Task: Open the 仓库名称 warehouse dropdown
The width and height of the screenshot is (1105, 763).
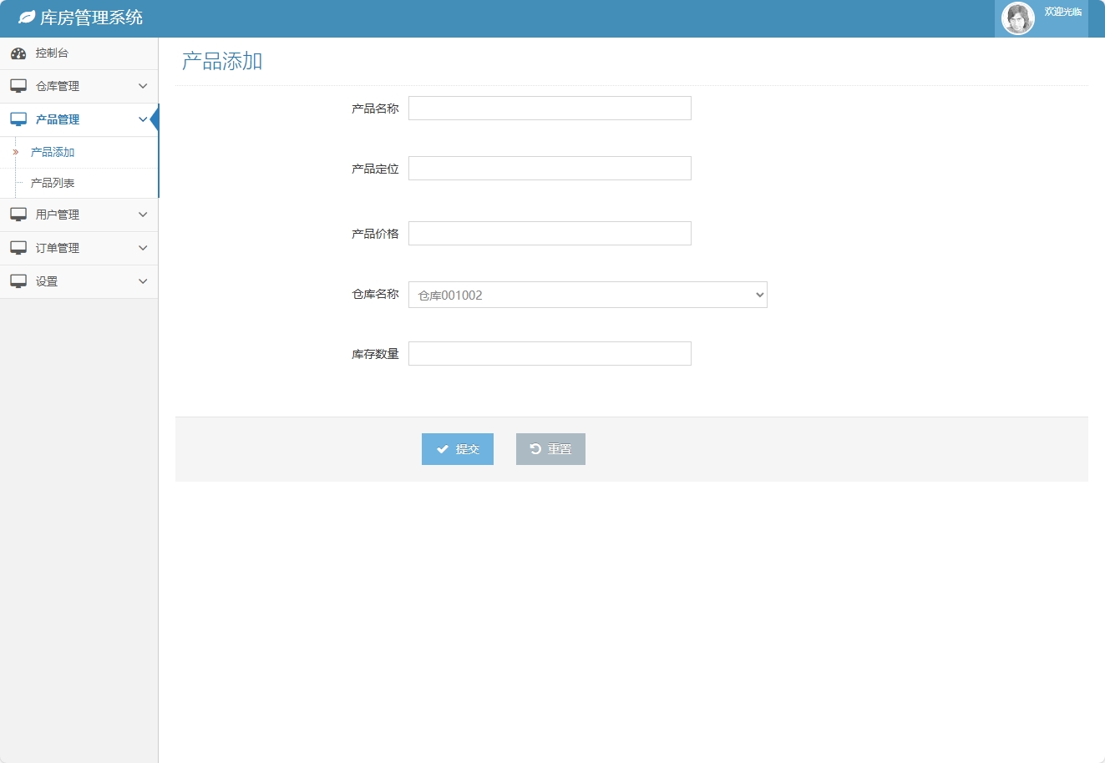Action: (587, 295)
